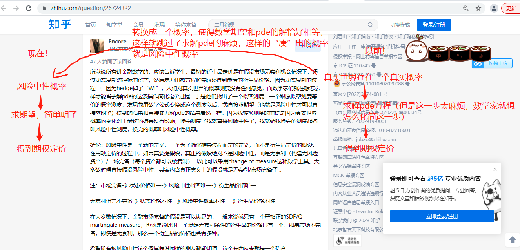Click the 超5亿 highlighted popup text
This screenshot has width=520, height=250.
(435, 178)
